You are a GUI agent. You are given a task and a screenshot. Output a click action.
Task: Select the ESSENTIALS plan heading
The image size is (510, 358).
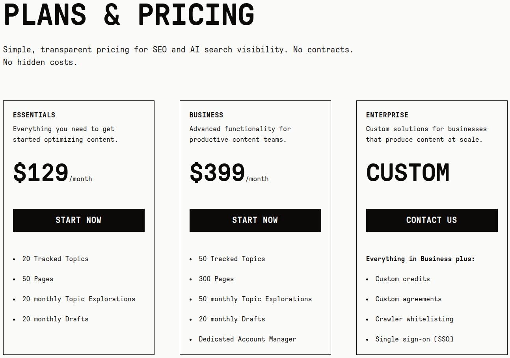(34, 115)
